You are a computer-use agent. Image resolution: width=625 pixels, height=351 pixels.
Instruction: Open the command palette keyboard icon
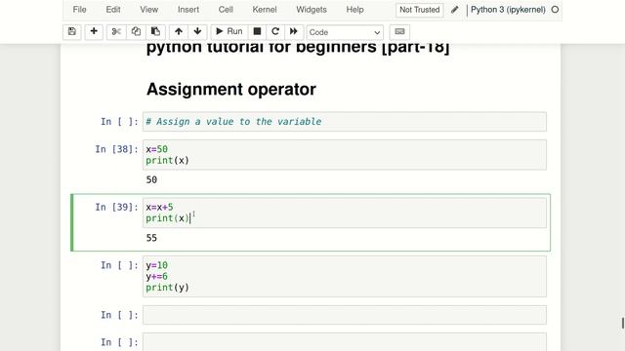click(399, 31)
